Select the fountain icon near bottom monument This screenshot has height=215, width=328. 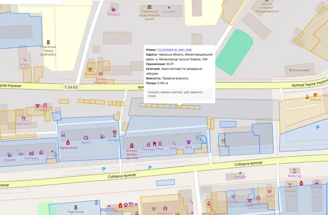click(96, 202)
